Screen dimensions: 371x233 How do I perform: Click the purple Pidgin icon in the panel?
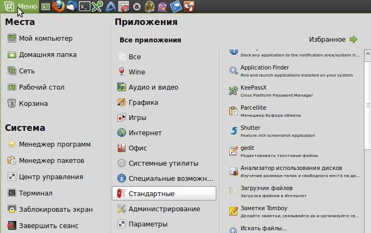[162, 7]
